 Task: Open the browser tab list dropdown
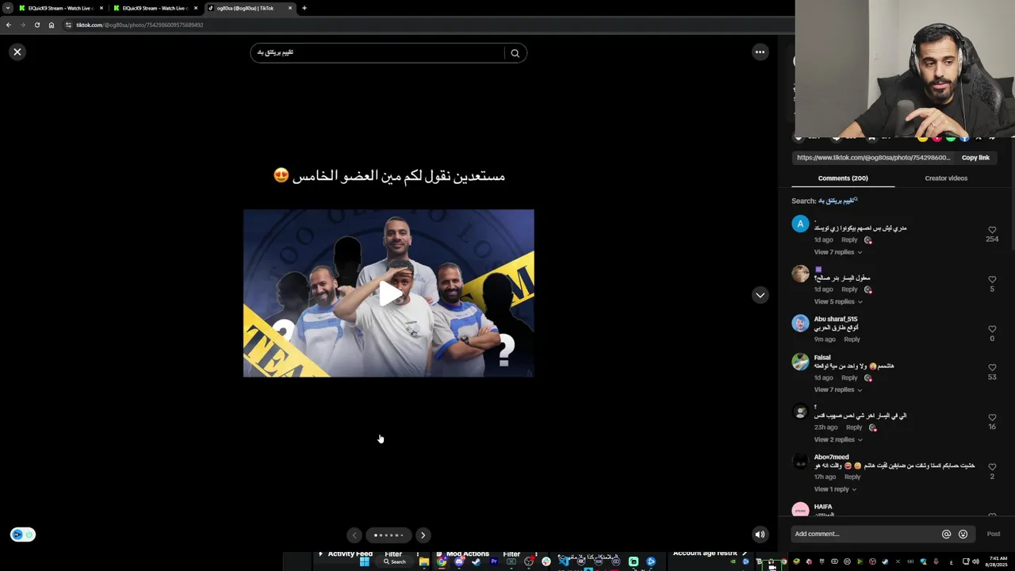[x=7, y=8]
